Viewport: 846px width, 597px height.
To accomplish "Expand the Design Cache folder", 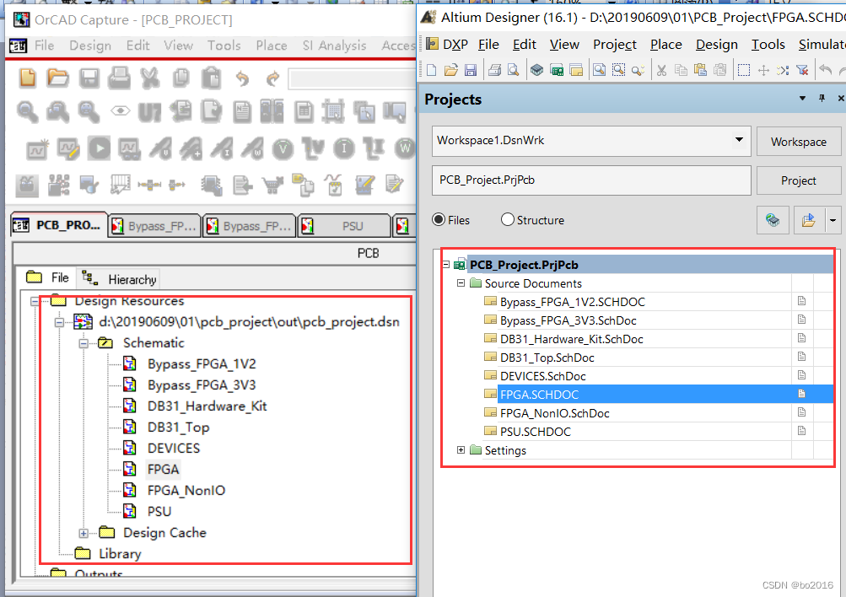I will pyautogui.click(x=84, y=533).
